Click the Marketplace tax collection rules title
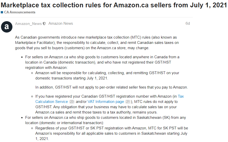 tap(114, 5)
